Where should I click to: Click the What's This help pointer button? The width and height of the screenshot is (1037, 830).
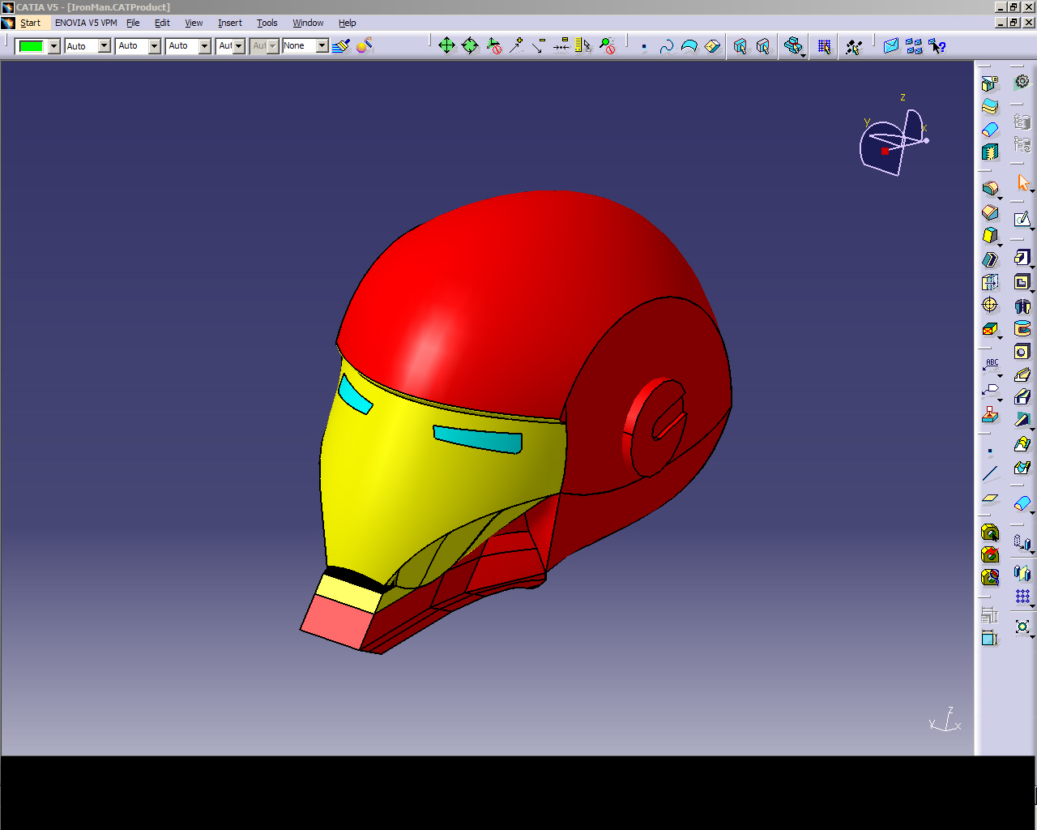tap(937, 46)
